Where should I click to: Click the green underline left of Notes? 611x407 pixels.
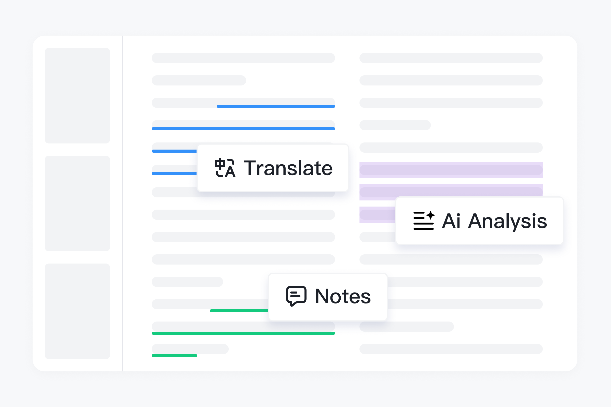pyautogui.click(x=239, y=311)
